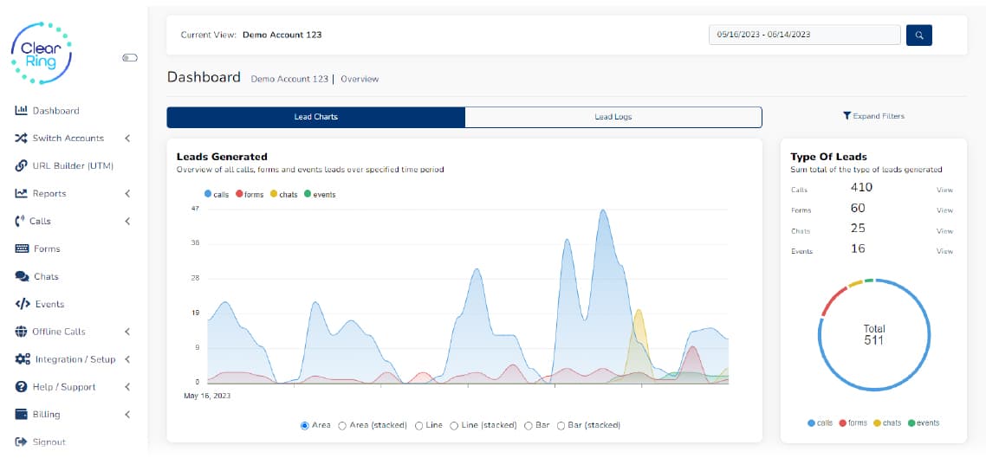This screenshot has height=471, width=986.
Task: Expand the Reports menu chevron
Action: (127, 194)
